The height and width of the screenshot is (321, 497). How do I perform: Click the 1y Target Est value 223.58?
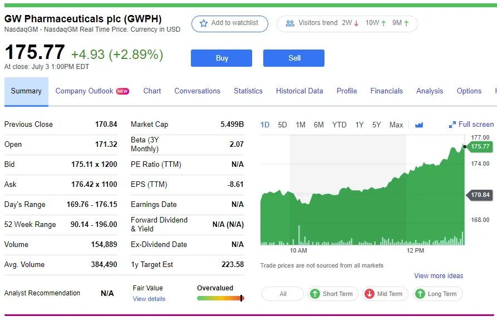[233, 264]
